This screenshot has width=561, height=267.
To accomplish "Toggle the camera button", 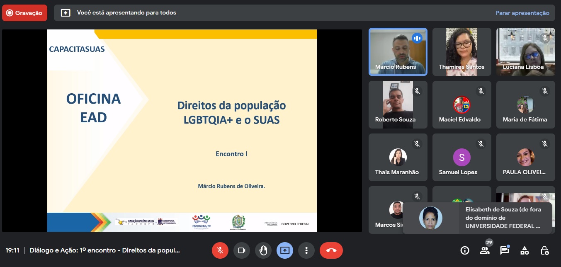I will (x=242, y=250).
